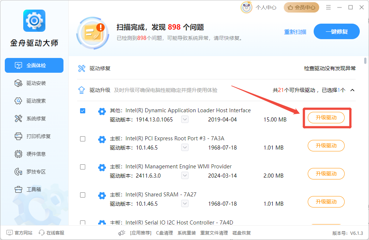Click gear icon of Dynamic Application Loader row
The height and width of the screenshot is (240, 369).
(x=102, y=112)
